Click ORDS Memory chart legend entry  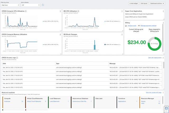51,45
